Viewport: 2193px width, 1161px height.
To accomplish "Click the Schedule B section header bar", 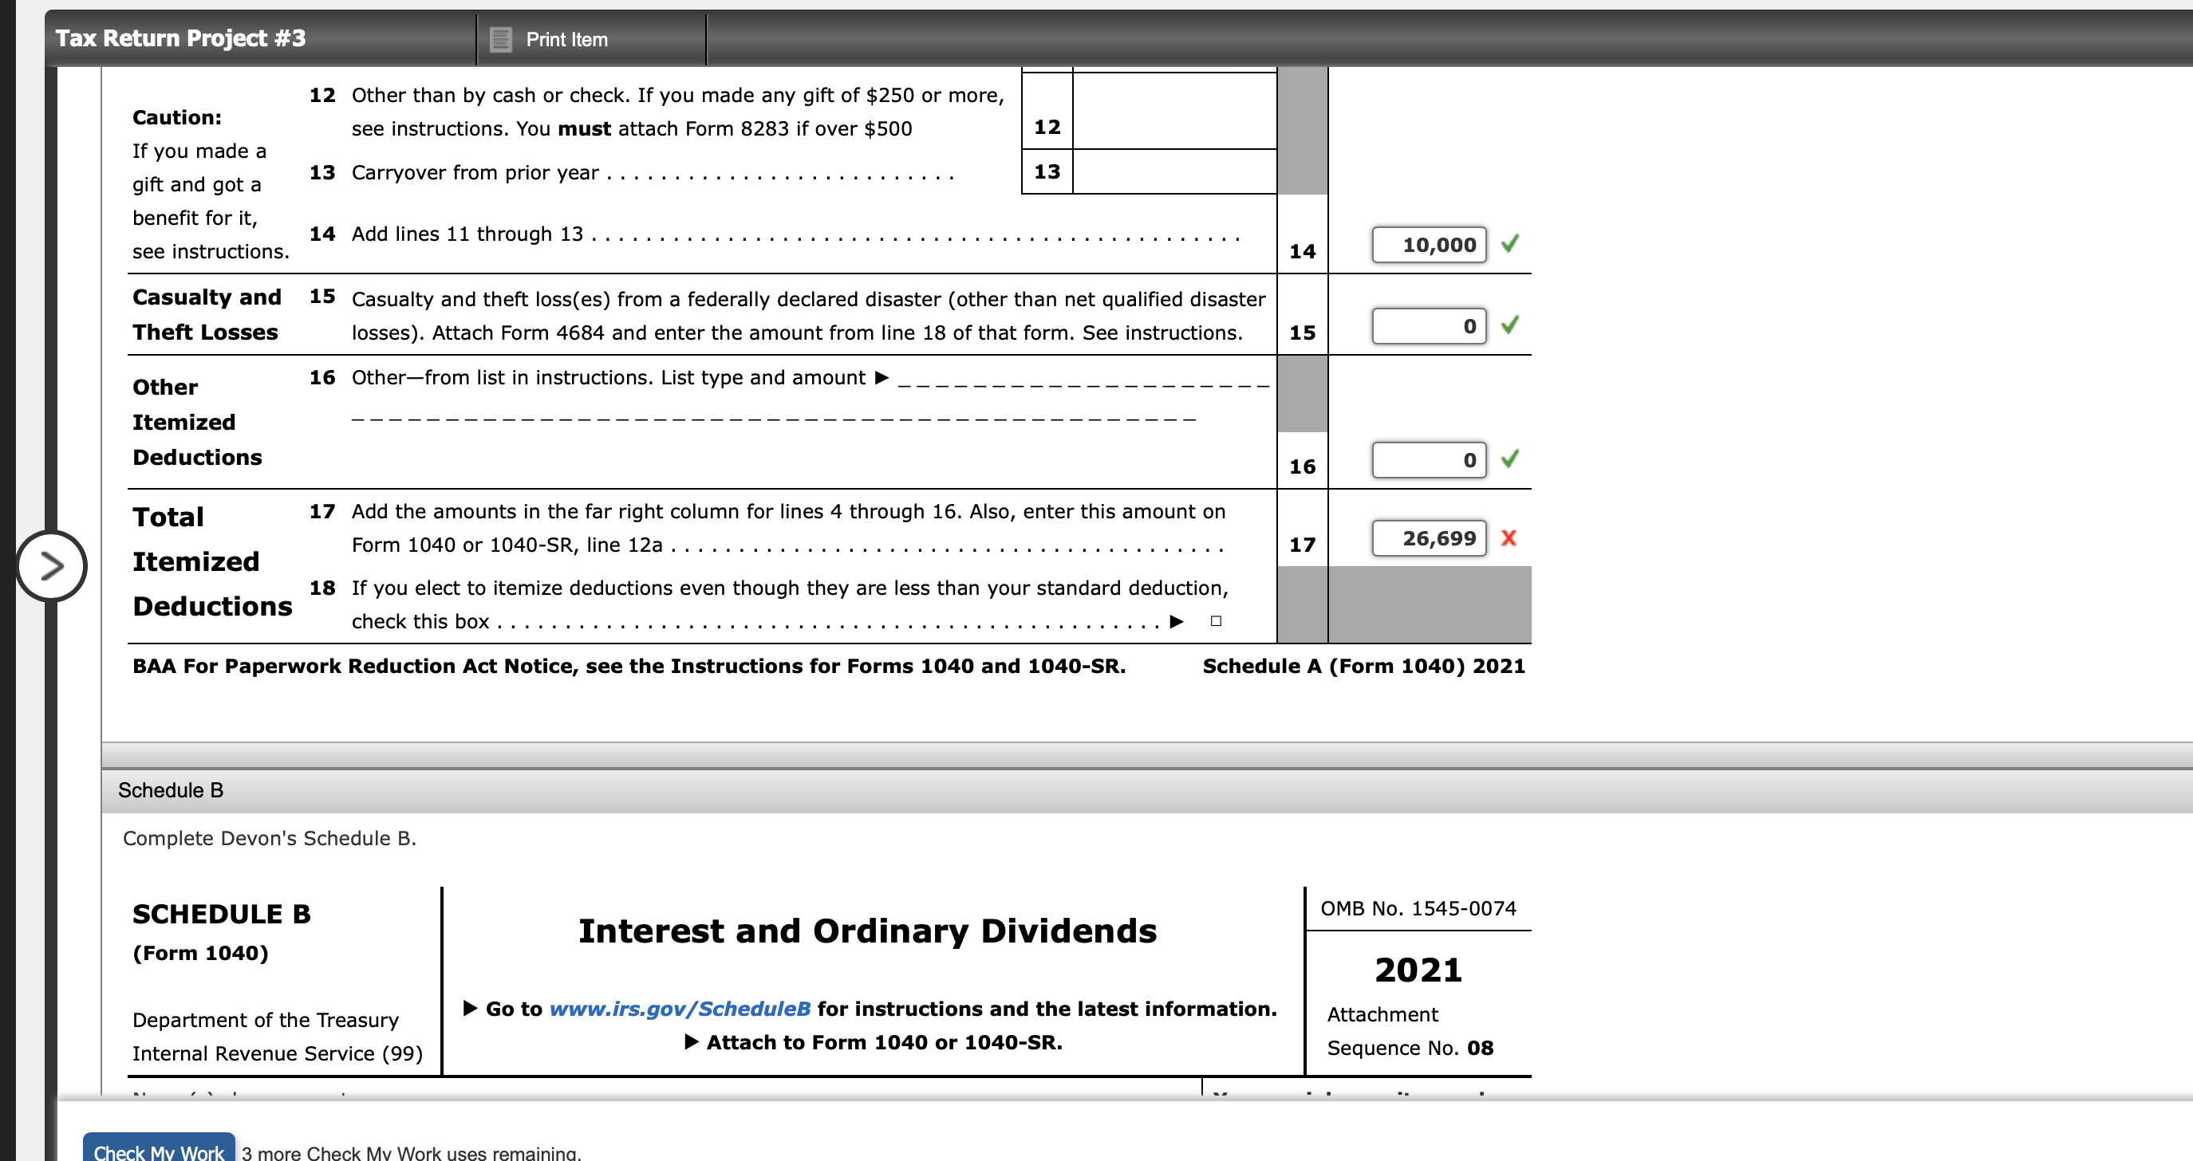I will coord(170,789).
